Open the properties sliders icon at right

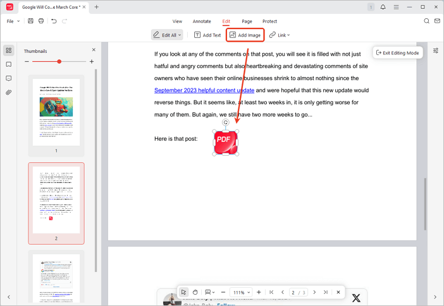pyautogui.click(x=436, y=50)
